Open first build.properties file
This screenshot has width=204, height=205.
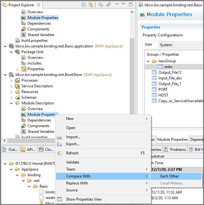pyautogui.click(x=34, y=40)
